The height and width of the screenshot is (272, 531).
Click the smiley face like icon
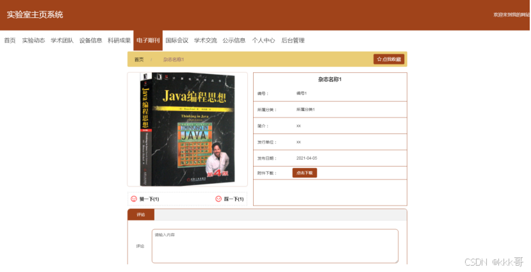pyautogui.click(x=134, y=199)
